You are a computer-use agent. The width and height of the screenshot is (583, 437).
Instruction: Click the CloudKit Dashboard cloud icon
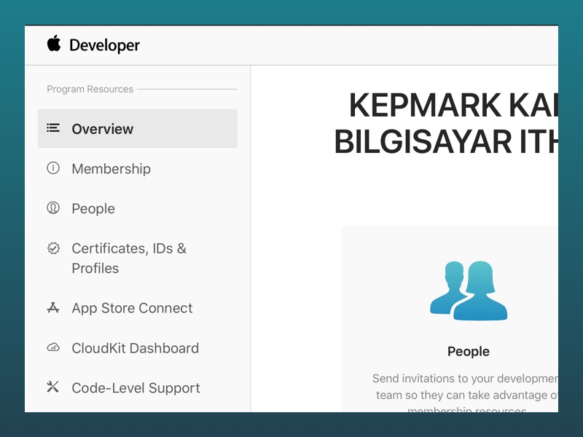click(53, 348)
